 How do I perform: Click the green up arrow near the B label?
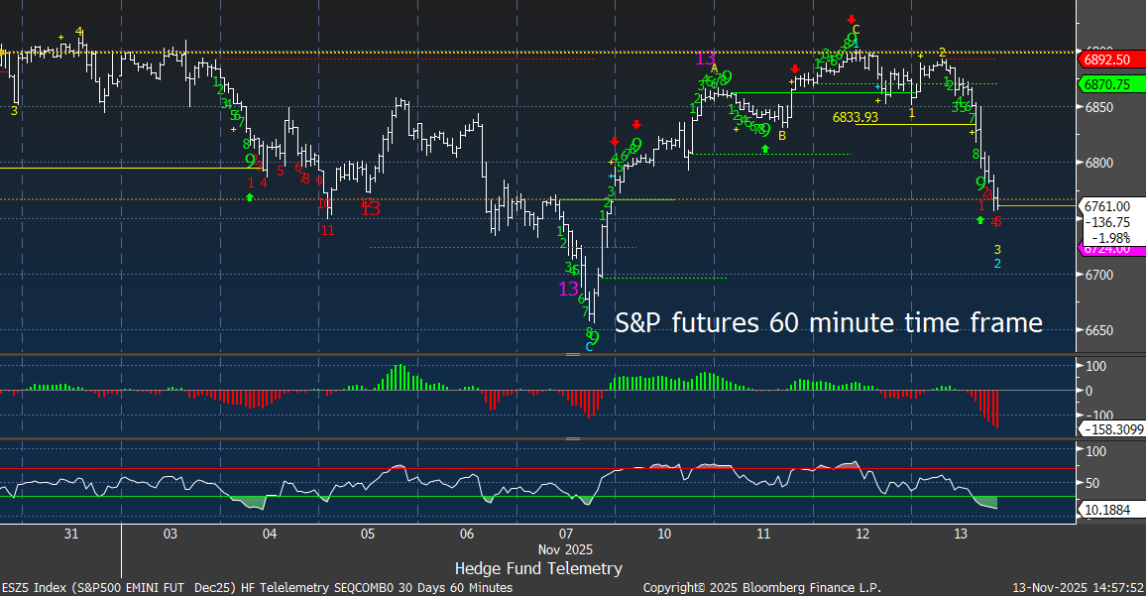click(764, 149)
